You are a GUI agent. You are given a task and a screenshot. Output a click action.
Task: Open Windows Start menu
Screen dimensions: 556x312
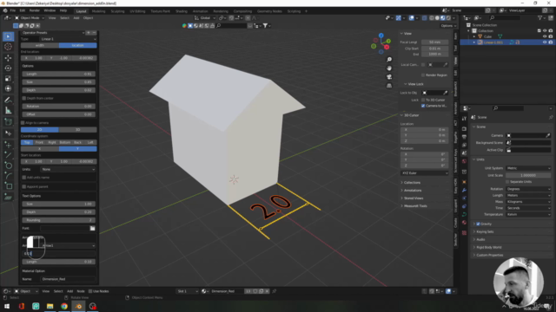pyautogui.click(x=7, y=306)
